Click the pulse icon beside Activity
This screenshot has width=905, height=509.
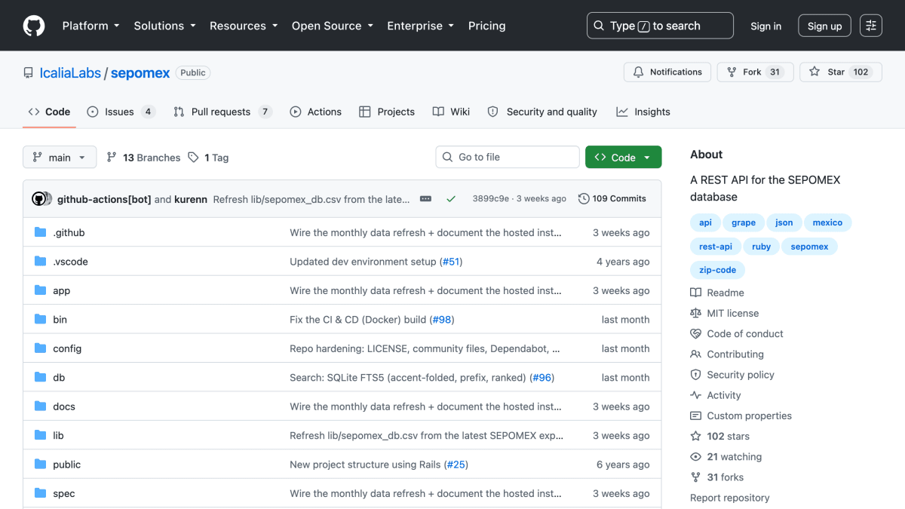[696, 395]
